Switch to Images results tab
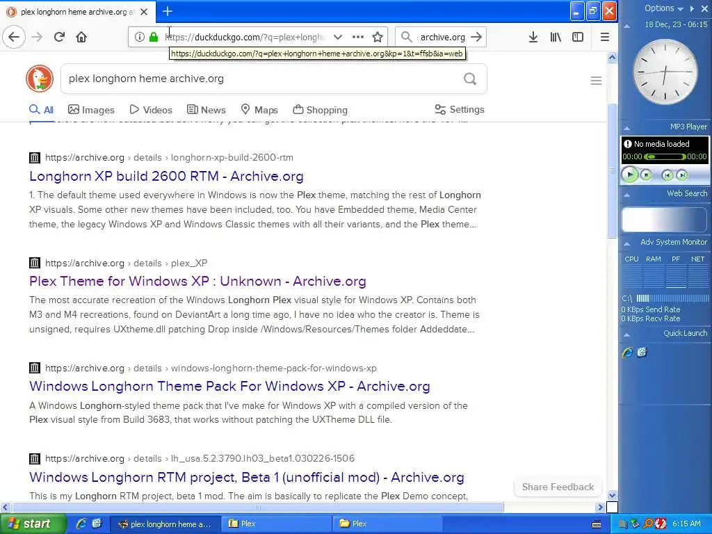712x534 pixels. coord(91,110)
